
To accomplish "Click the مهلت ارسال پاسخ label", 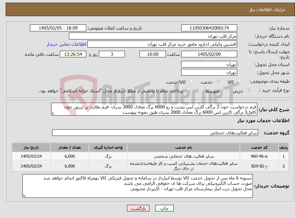I will click(x=269, y=54).
